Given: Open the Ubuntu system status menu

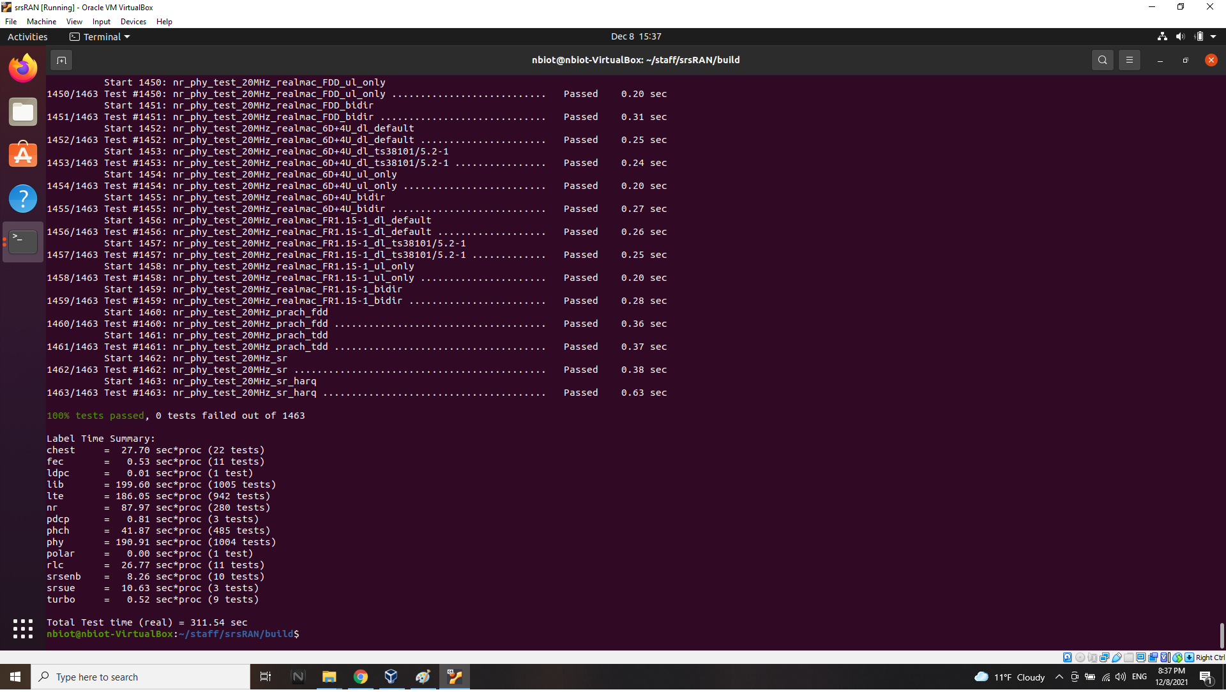Looking at the screenshot, I should point(1189,36).
